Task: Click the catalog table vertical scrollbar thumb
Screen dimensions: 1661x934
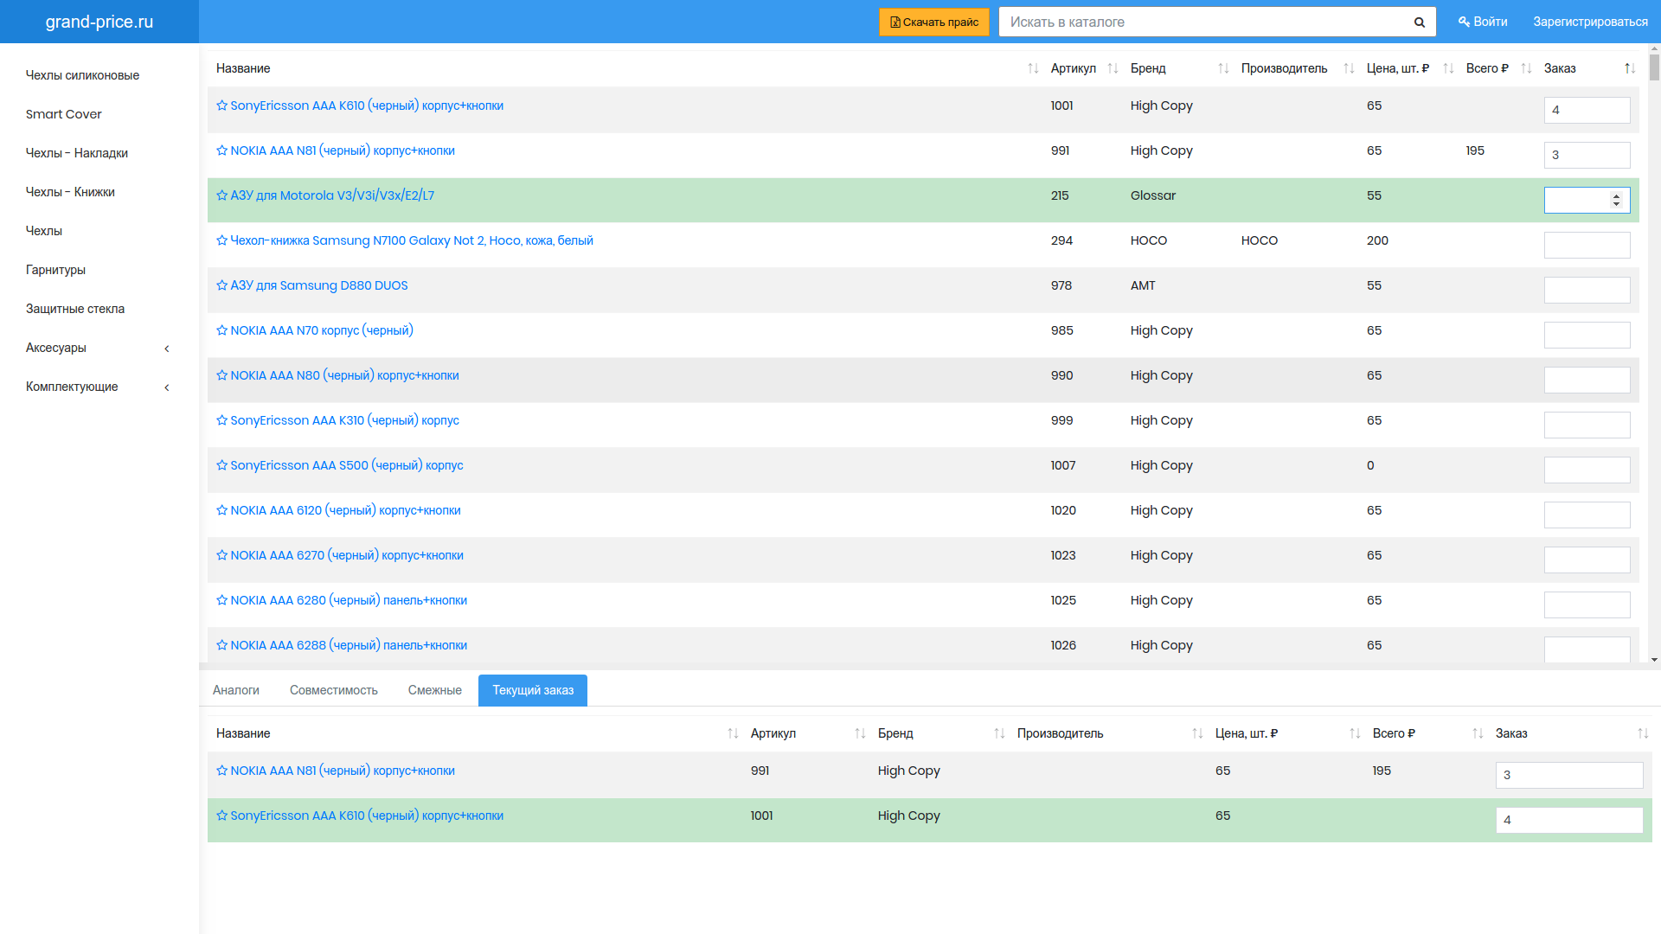Action: pos(1654,67)
